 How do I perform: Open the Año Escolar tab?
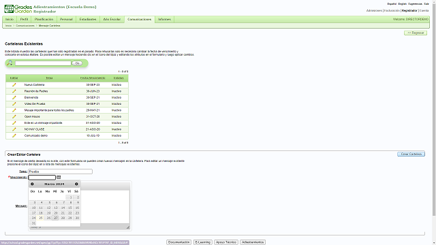[x=112, y=20]
